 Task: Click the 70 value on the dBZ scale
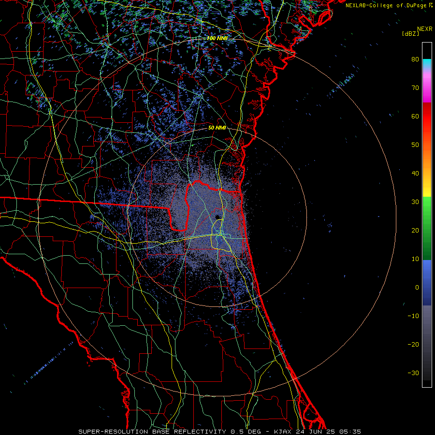pyautogui.click(x=415, y=87)
